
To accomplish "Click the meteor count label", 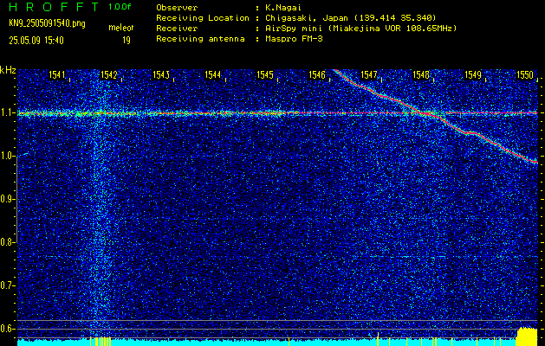I will coord(121,28).
